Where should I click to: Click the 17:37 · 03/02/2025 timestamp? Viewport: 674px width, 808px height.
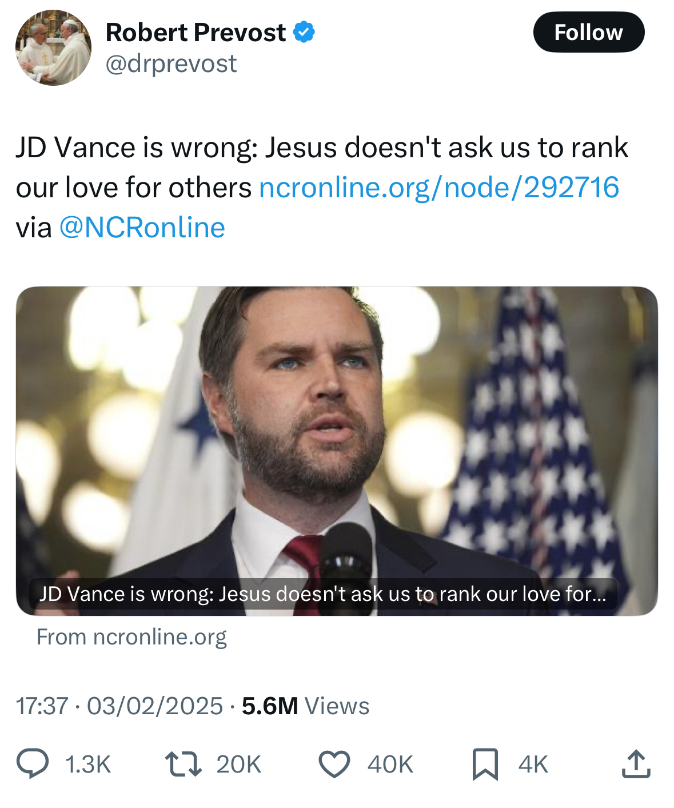coord(119,706)
